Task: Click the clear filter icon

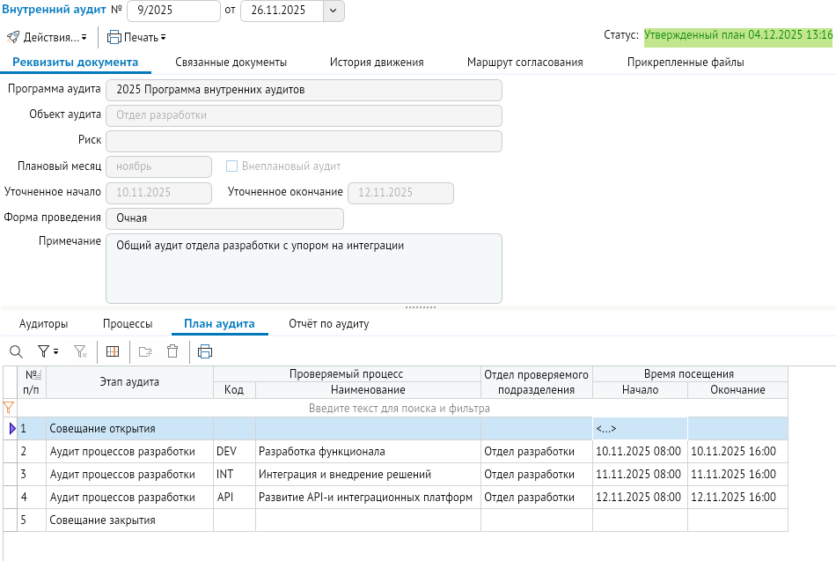Action: 80,351
